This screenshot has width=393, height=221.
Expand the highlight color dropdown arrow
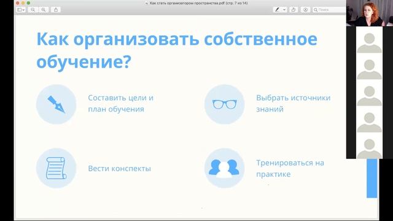pos(284,10)
